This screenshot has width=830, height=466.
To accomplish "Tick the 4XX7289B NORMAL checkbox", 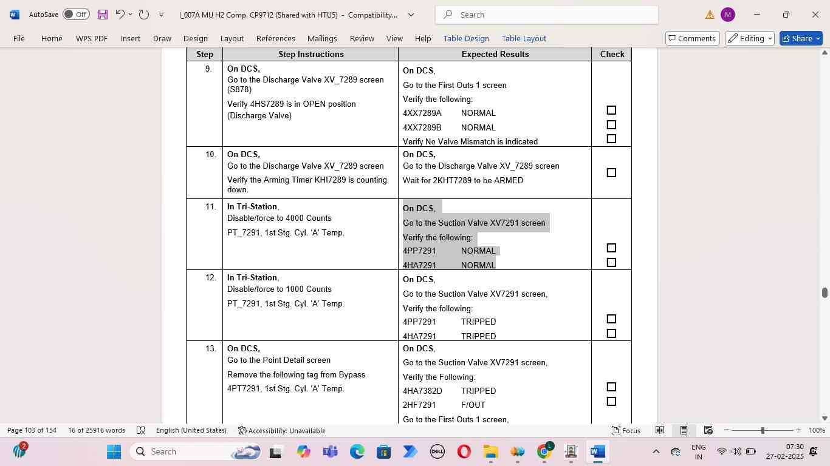I will tap(611, 125).
